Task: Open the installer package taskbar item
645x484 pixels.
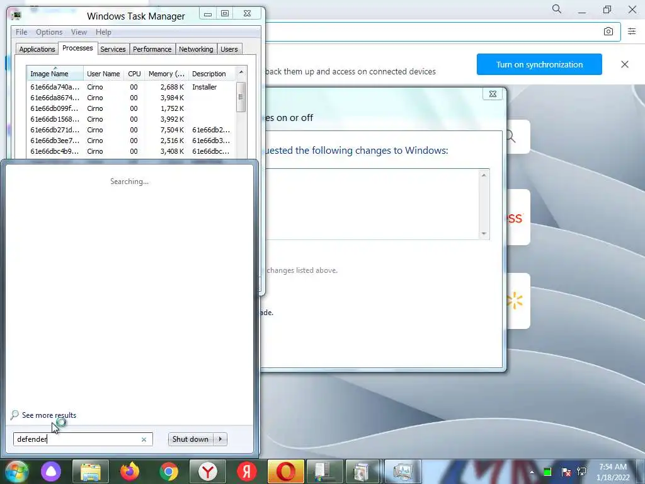Action: [x=363, y=471]
